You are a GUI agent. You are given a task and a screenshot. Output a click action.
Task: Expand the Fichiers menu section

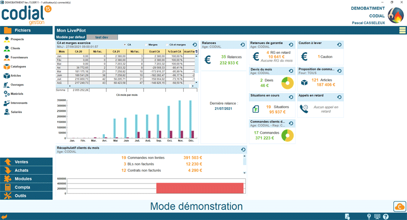click(x=26, y=30)
